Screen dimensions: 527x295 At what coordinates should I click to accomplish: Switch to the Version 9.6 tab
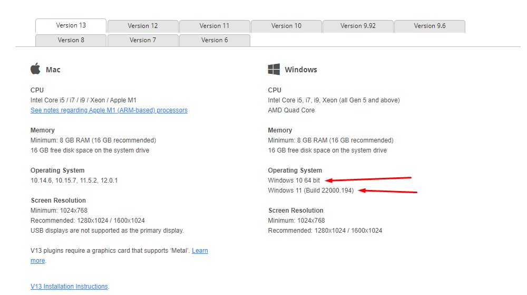point(430,26)
